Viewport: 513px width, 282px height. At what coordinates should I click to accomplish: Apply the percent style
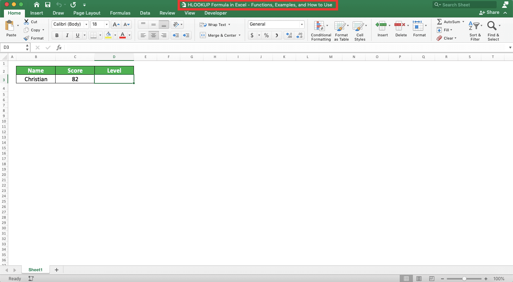266,35
